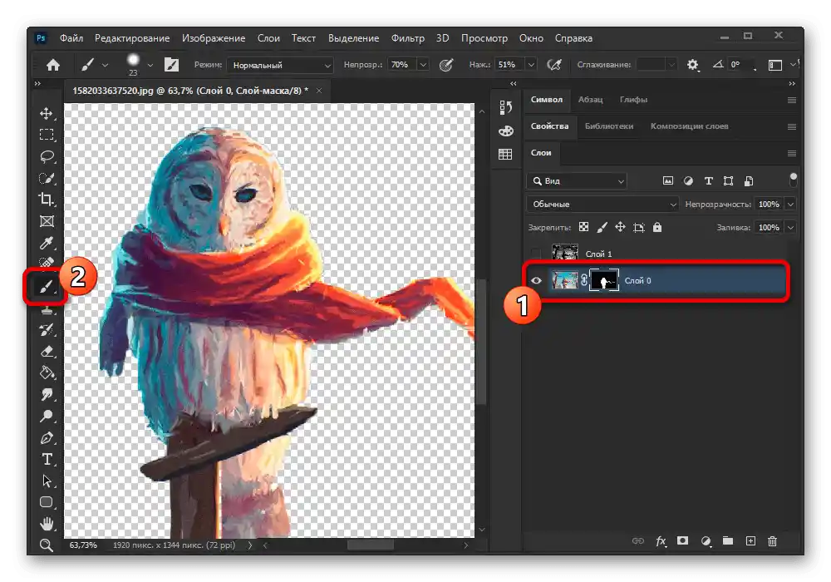Enable visibility for Слой 1
831x582 pixels.
[536, 253]
